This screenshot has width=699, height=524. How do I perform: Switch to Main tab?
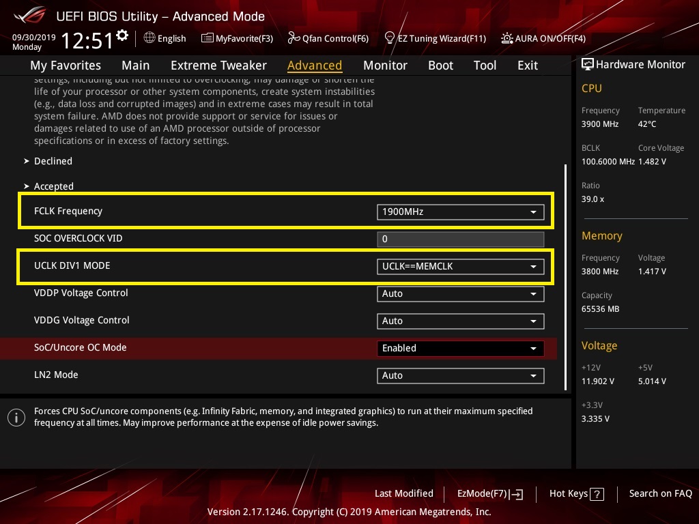tap(136, 65)
